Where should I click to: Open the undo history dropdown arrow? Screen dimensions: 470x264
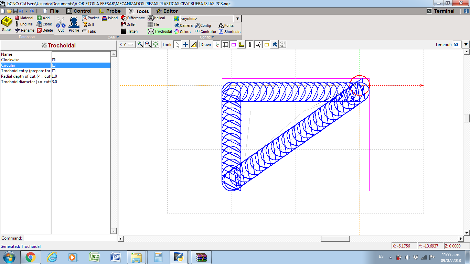26,11
